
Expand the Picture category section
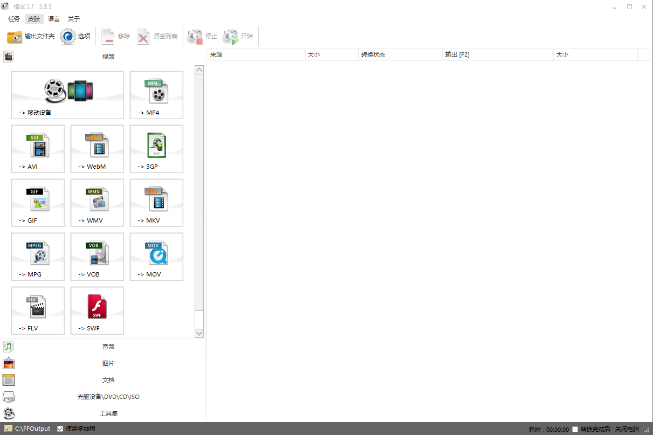point(108,363)
